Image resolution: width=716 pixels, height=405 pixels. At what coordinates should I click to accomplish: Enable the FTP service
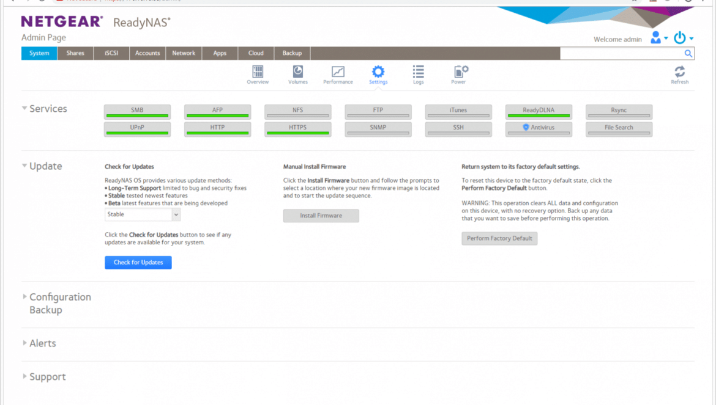[378, 112]
